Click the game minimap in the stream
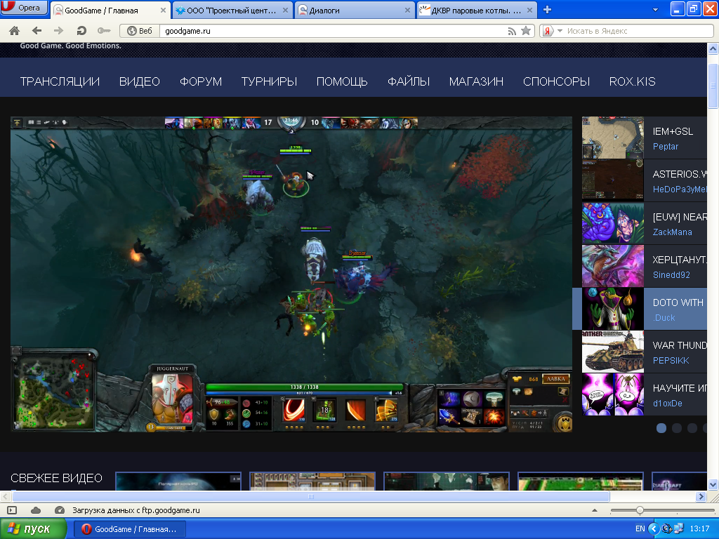The height and width of the screenshot is (539, 719). tap(53, 392)
